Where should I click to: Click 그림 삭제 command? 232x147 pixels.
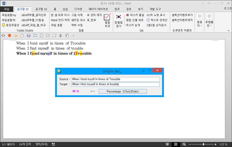tap(77, 15)
